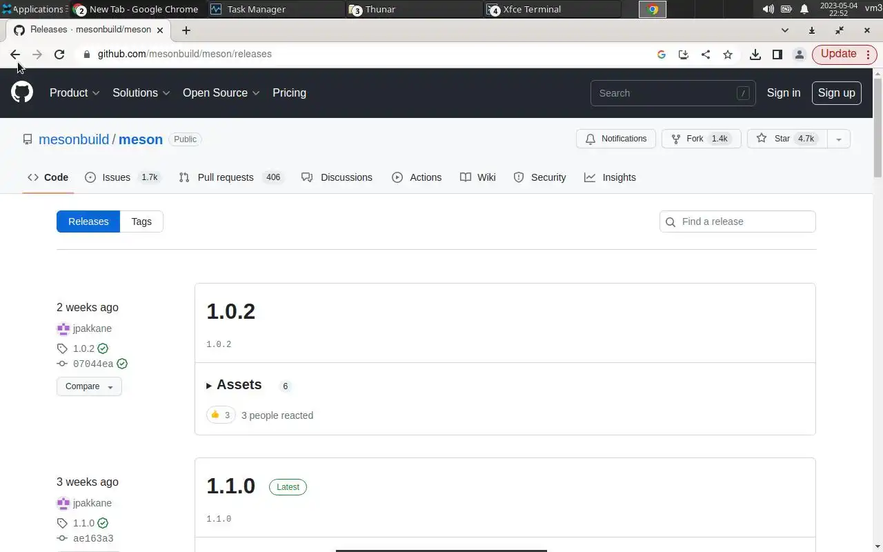
Task: Open the Compare dropdown for 1.0.2
Action: [89, 386]
